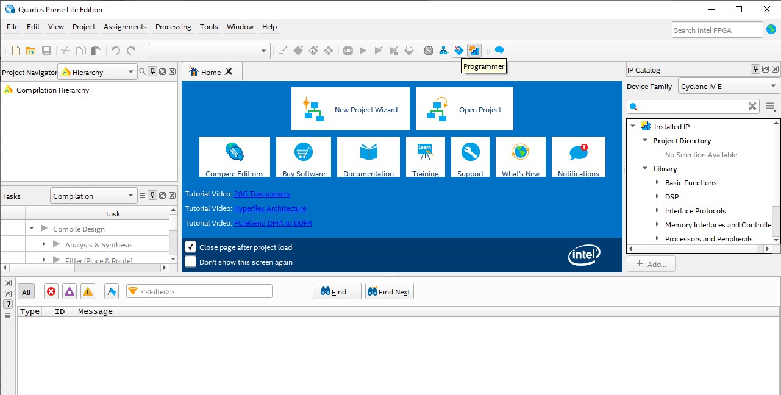Open the Device Family Cyclone IV E dropdown
Image resolution: width=781 pixels, height=395 pixels.
point(729,86)
